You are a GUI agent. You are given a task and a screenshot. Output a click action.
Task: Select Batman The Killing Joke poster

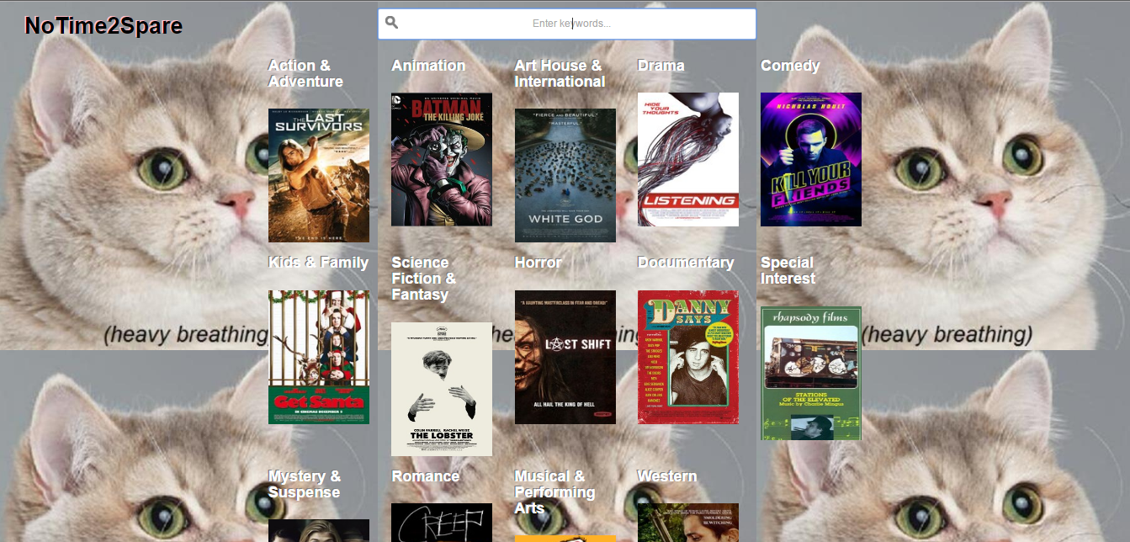click(x=442, y=159)
